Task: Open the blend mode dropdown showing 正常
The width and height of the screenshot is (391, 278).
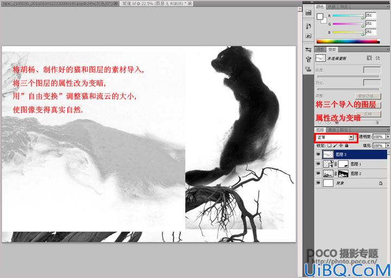Action: click(335, 137)
